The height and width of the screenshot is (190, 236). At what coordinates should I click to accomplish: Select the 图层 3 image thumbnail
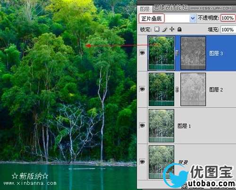(x=161, y=53)
